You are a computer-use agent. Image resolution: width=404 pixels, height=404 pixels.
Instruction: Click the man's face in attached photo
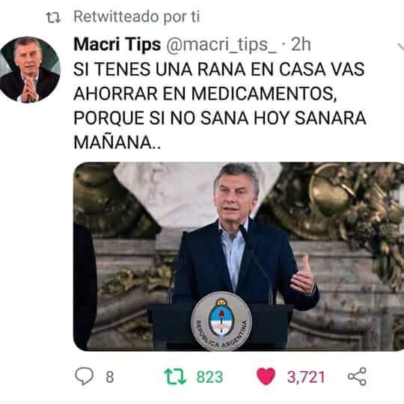click(x=236, y=197)
